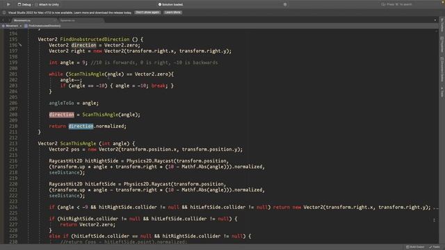Click 'angleToGo' on line 206

[61, 103]
